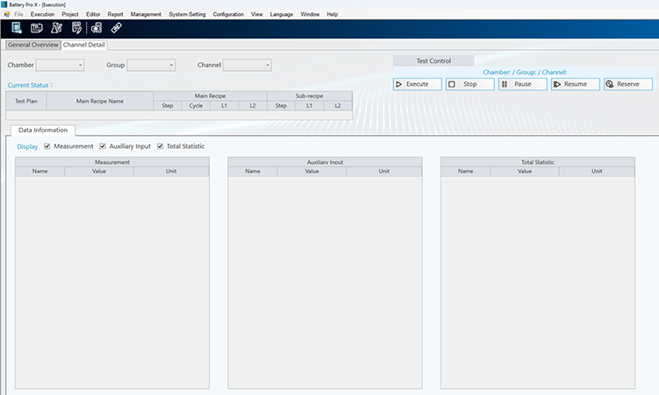Screen dimensions: 659x395
Task: Switch to the General Overview tab
Action: (x=32, y=45)
